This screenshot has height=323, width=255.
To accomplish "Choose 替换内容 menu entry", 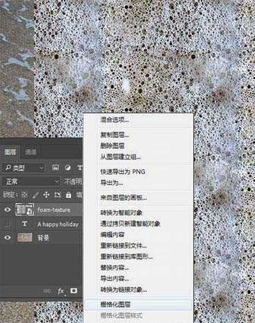I will click(x=114, y=268).
